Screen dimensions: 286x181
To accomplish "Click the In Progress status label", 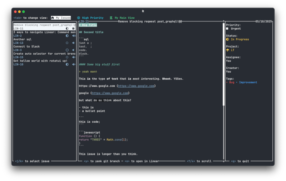I will point(240,39).
